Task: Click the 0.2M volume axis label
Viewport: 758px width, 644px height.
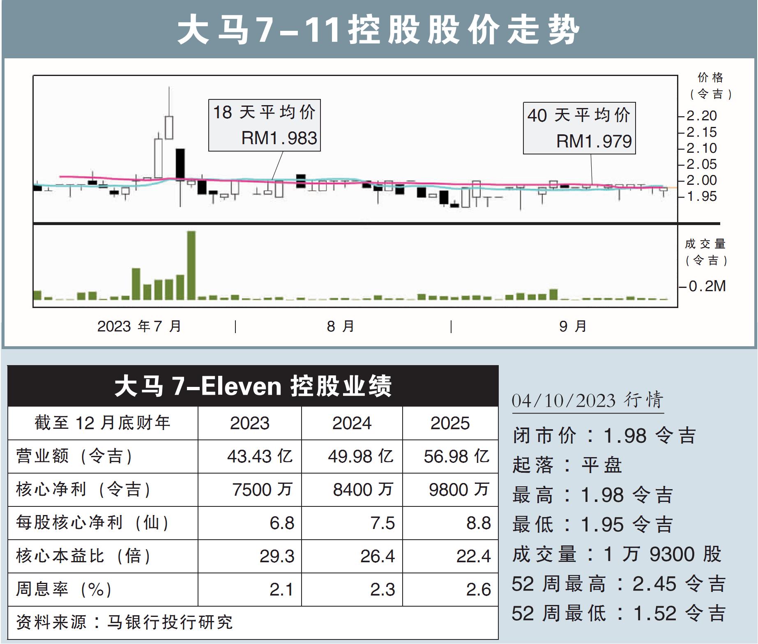Action: [707, 286]
